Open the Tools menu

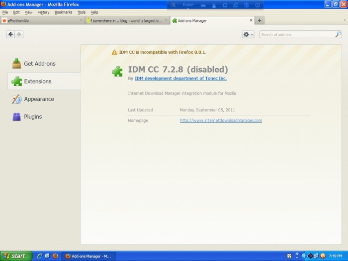[82, 12]
